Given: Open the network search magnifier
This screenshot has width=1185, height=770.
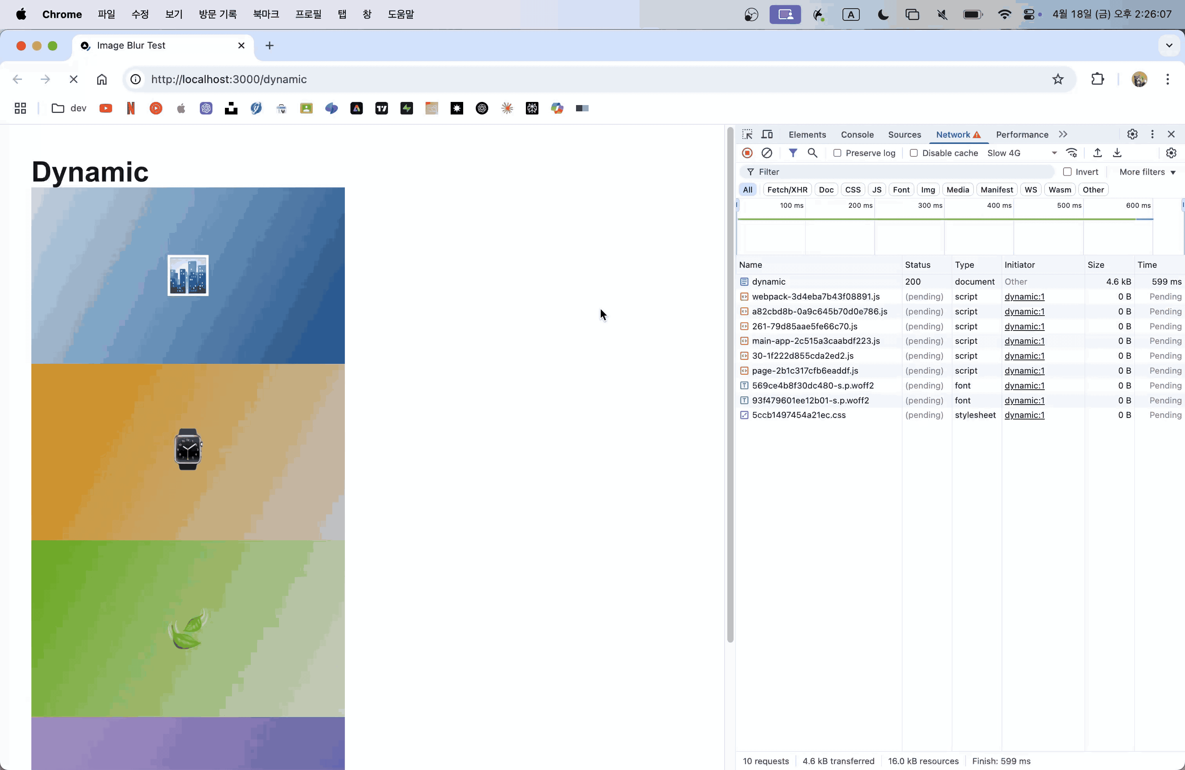Looking at the screenshot, I should click(x=812, y=153).
